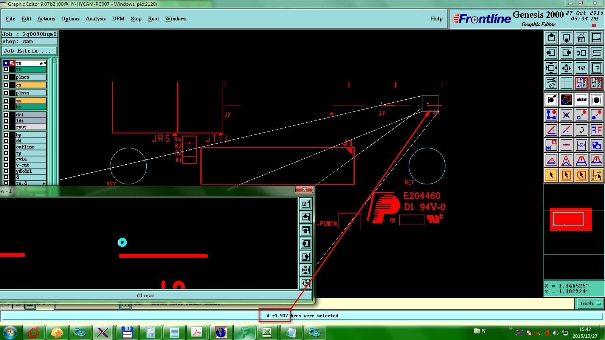605x340 pixels.
Task: Click the overlapping circles shape icon
Action: click(597, 145)
